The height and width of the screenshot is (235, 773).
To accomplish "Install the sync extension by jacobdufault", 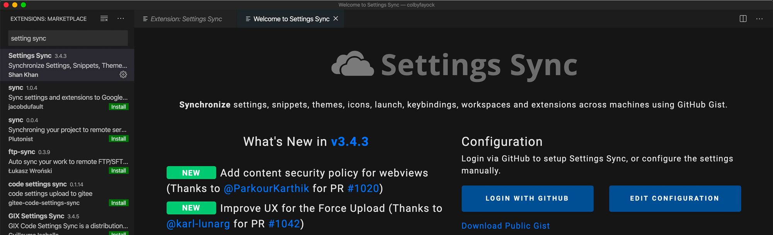I will (x=118, y=107).
